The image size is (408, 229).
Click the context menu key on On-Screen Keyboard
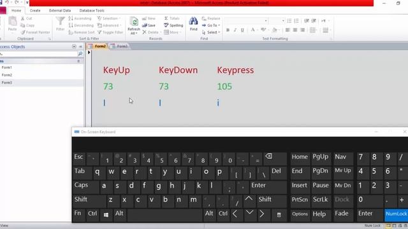click(279, 215)
